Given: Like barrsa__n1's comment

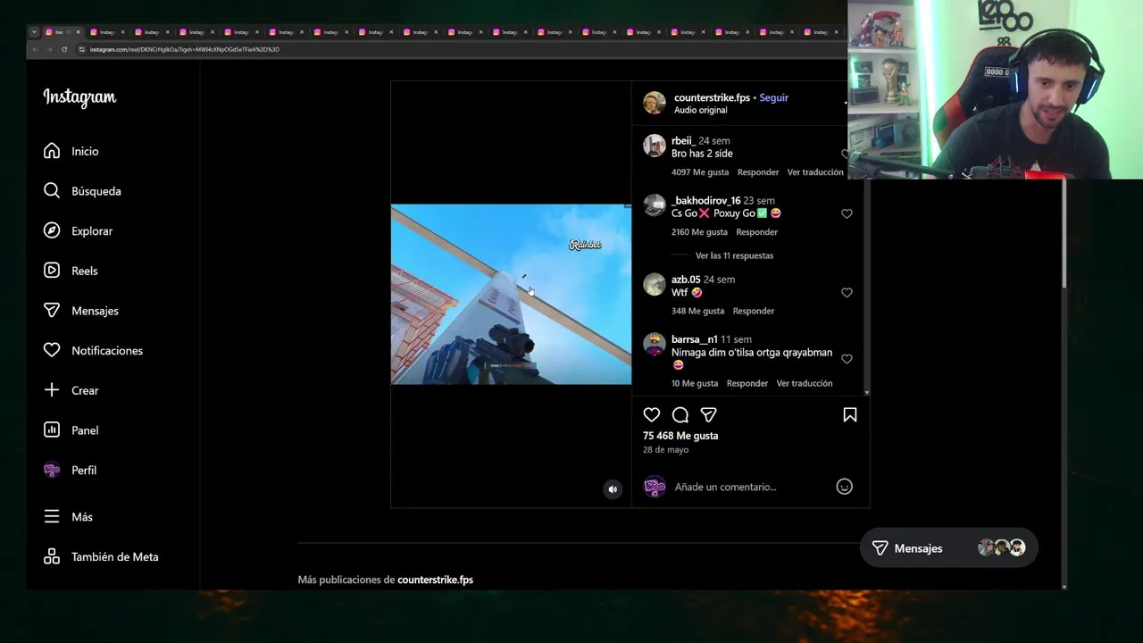Looking at the screenshot, I should (x=847, y=359).
